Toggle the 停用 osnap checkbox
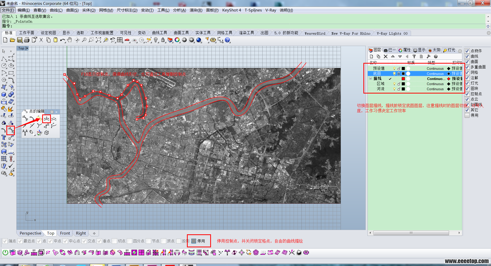 point(194,241)
